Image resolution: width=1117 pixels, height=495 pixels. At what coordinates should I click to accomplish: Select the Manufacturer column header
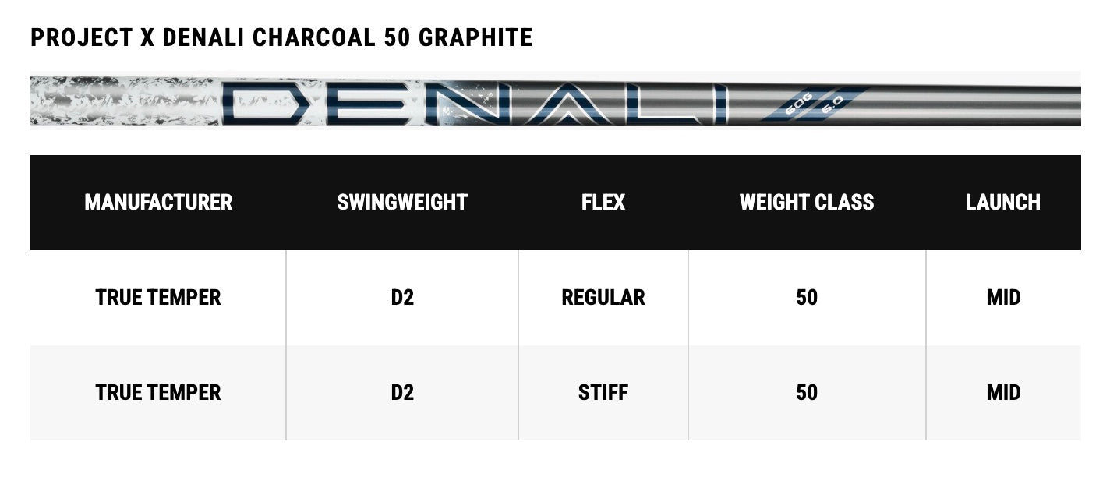[158, 203]
